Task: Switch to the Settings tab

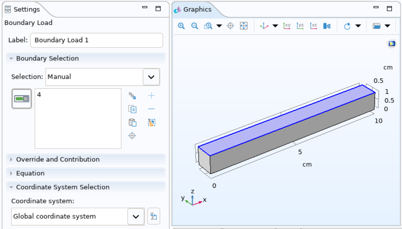Action: [26, 10]
